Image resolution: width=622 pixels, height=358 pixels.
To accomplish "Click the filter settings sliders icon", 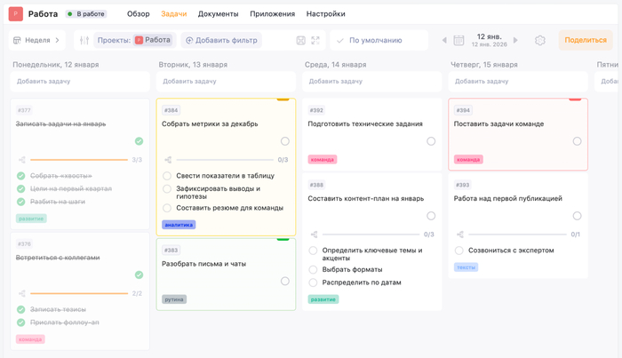I will pyautogui.click(x=84, y=41).
